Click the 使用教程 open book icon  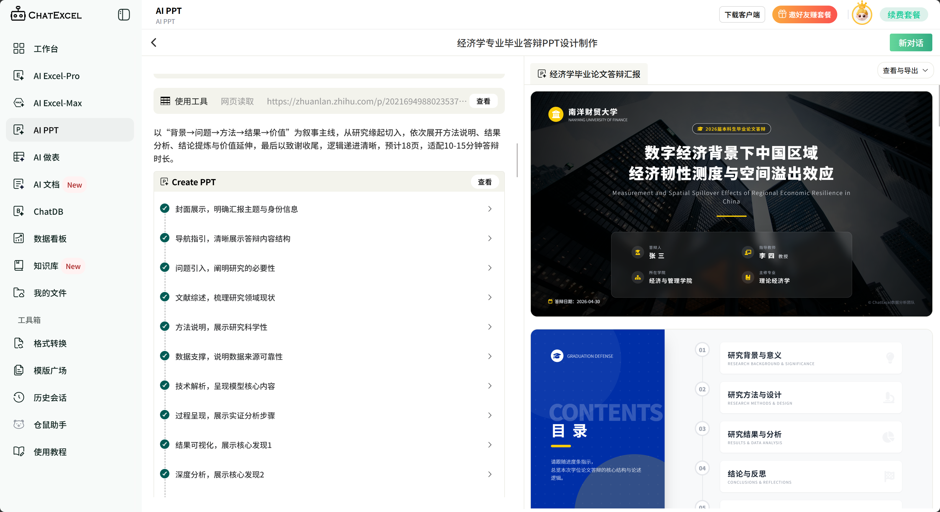pyautogui.click(x=19, y=452)
